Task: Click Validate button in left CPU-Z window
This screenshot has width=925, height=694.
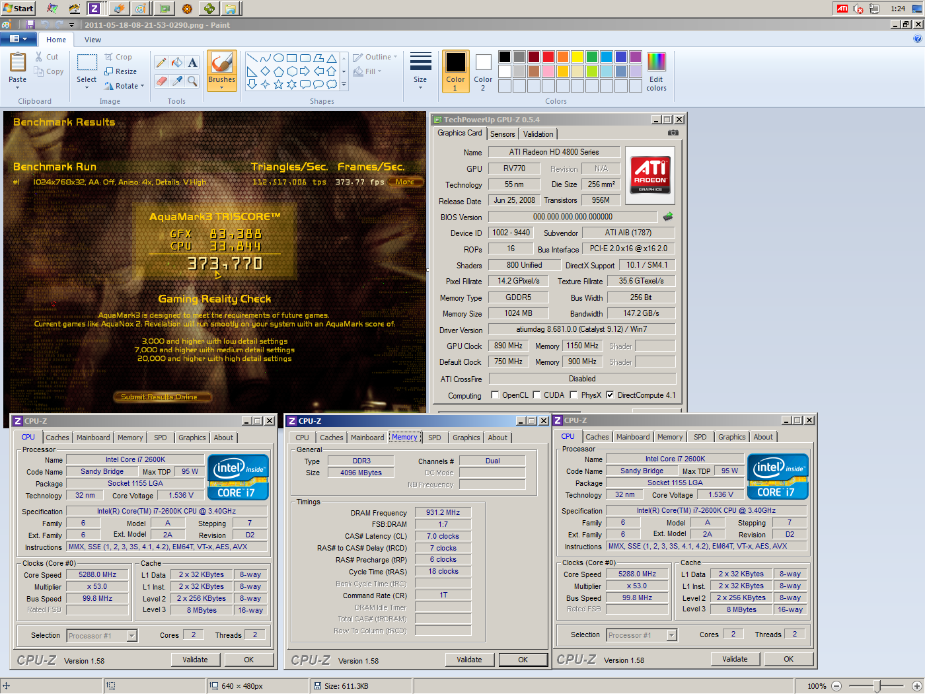Action: [x=195, y=660]
